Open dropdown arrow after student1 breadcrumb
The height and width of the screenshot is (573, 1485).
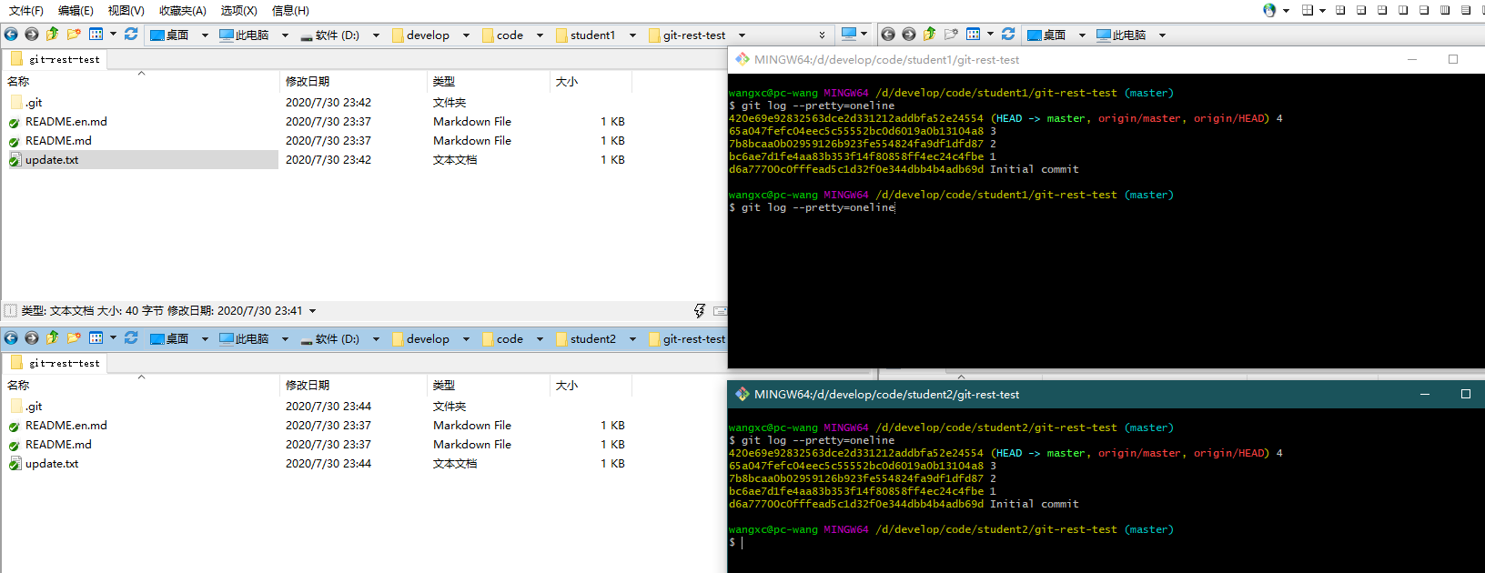(x=632, y=35)
